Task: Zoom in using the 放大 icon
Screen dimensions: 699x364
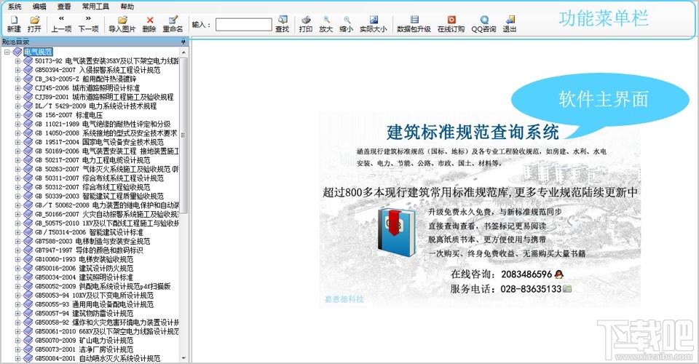Action: click(x=325, y=23)
